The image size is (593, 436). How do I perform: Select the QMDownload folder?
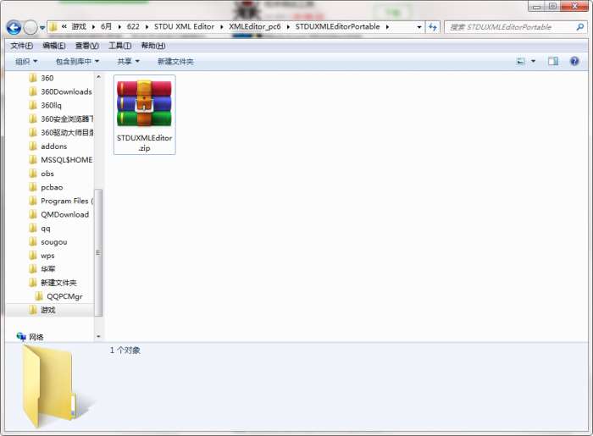click(59, 214)
